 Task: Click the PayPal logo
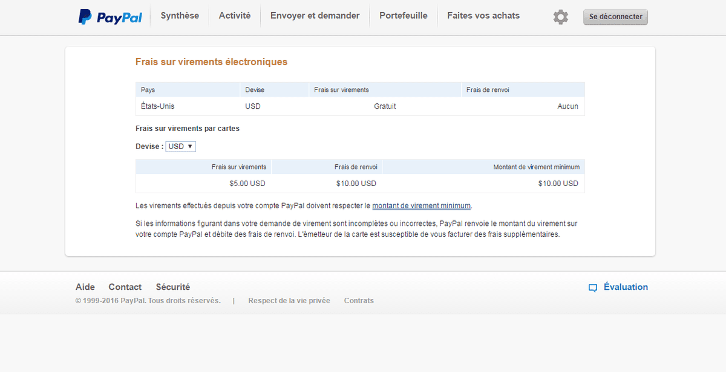(110, 17)
